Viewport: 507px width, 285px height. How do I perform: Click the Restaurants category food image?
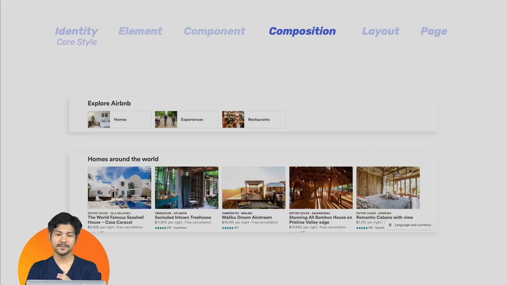click(233, 119)
